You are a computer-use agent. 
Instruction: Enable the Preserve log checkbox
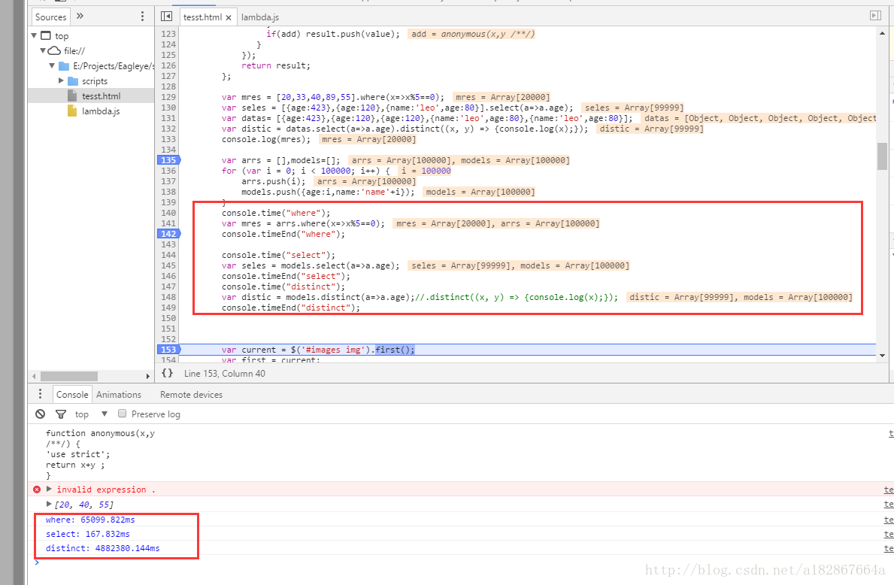click(122, 414)
